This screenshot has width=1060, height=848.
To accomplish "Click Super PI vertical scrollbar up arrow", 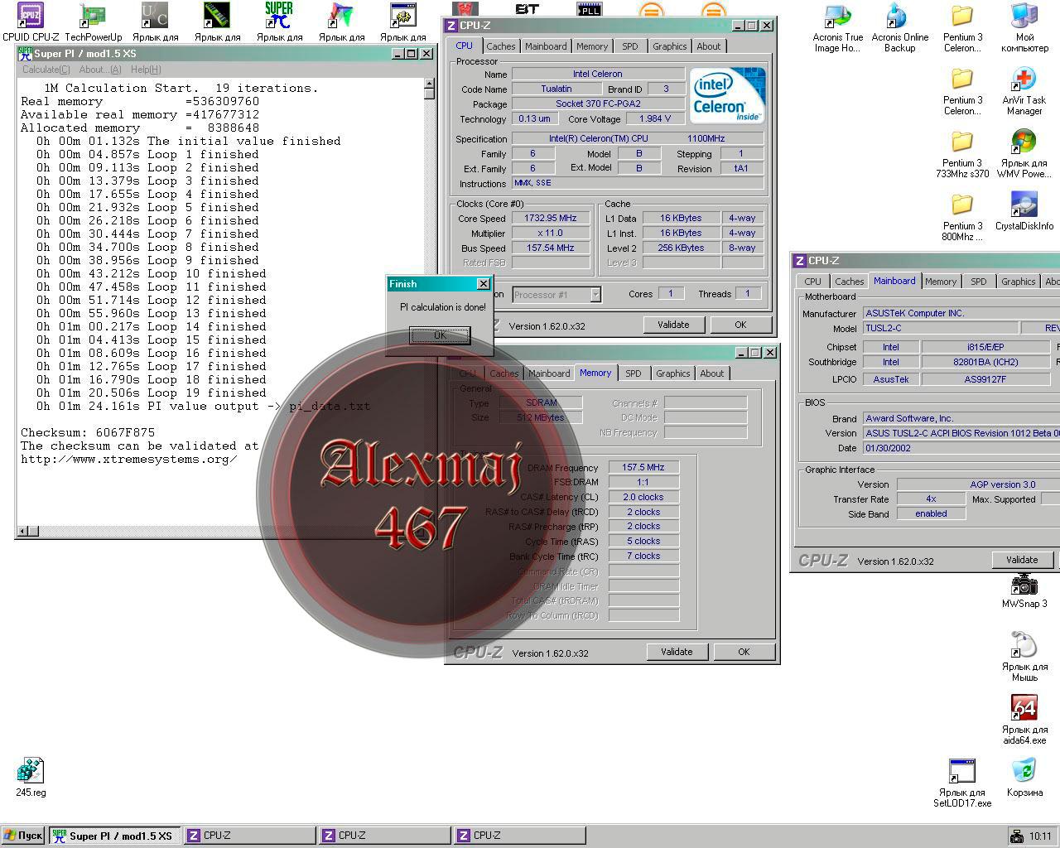I will (429, 84).
